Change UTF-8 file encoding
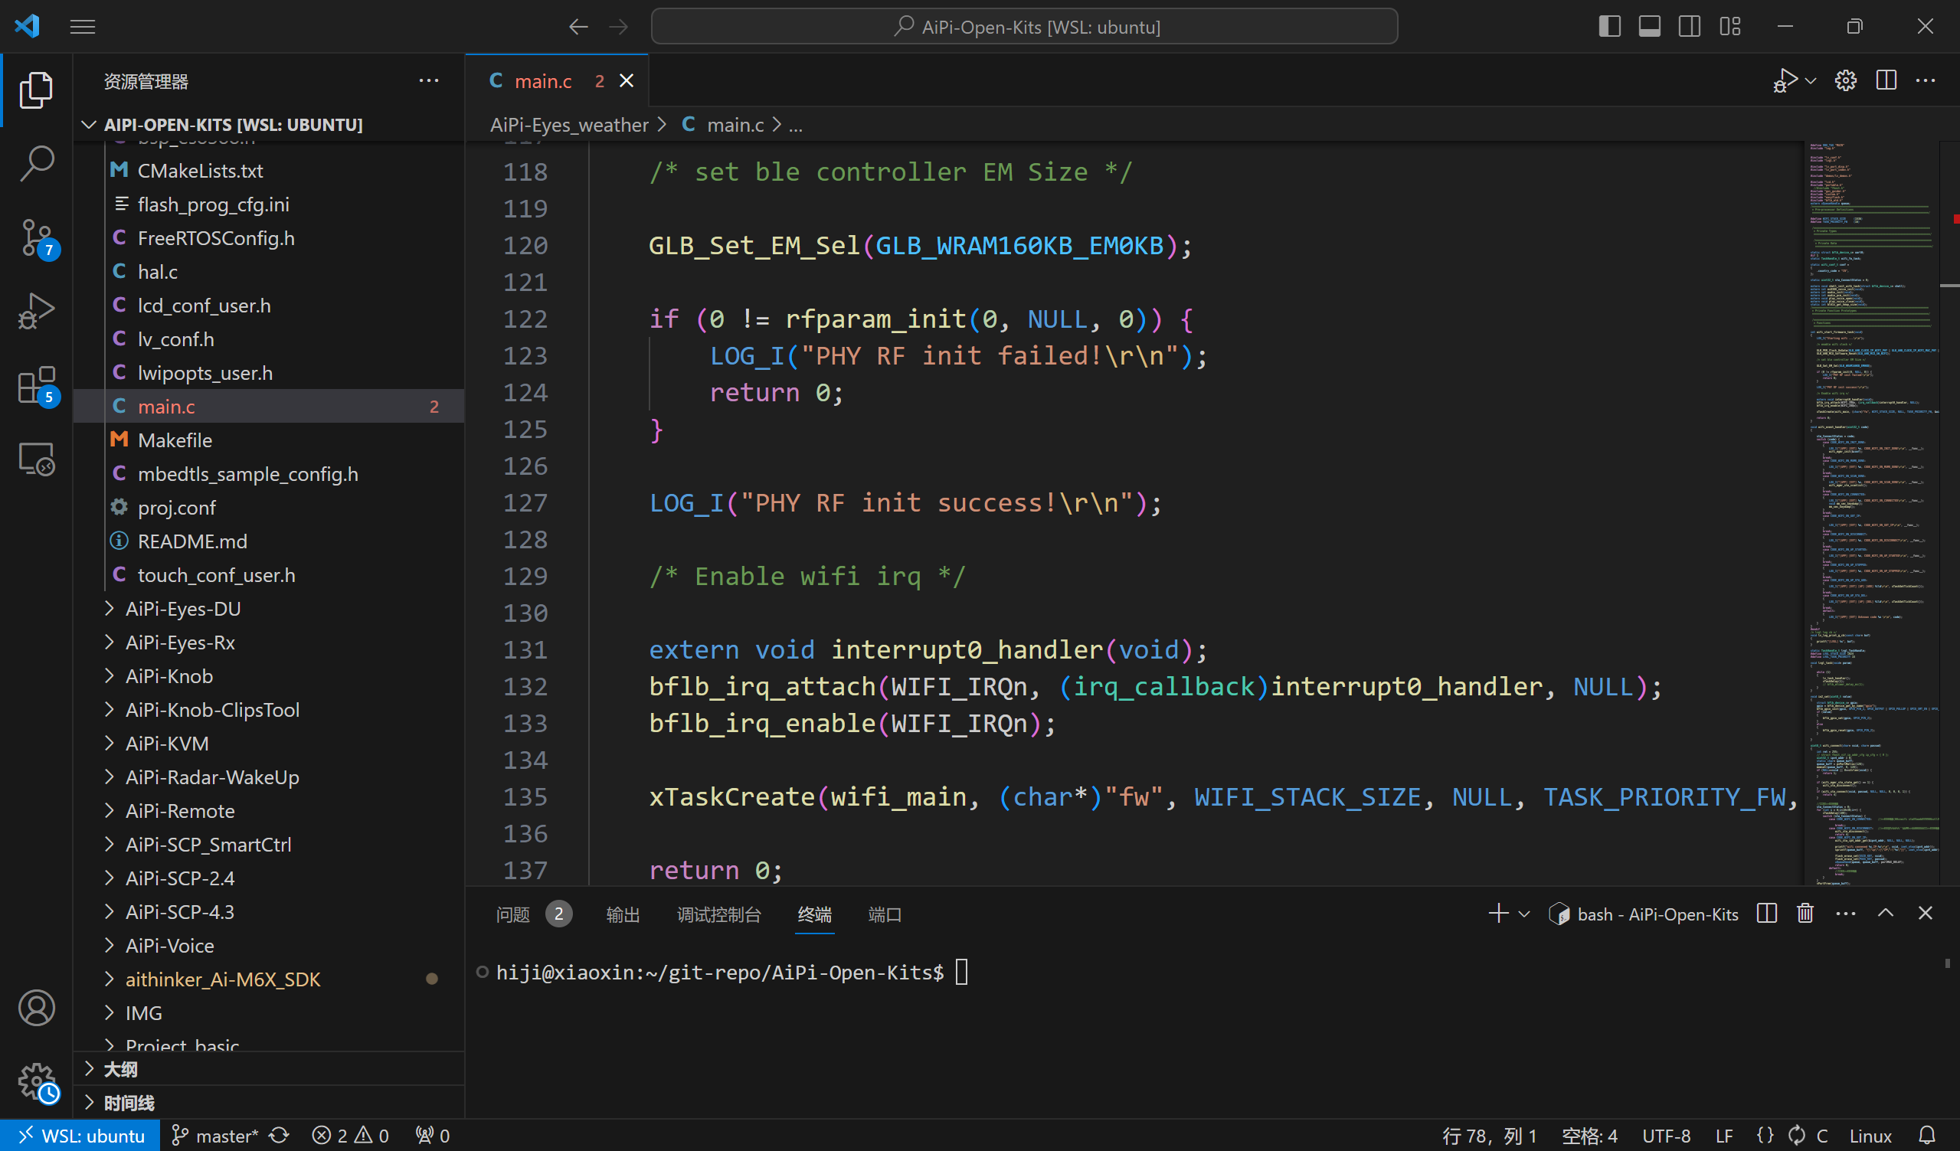This screenshot has height=1151, width=1960. pos(1667,1136)
